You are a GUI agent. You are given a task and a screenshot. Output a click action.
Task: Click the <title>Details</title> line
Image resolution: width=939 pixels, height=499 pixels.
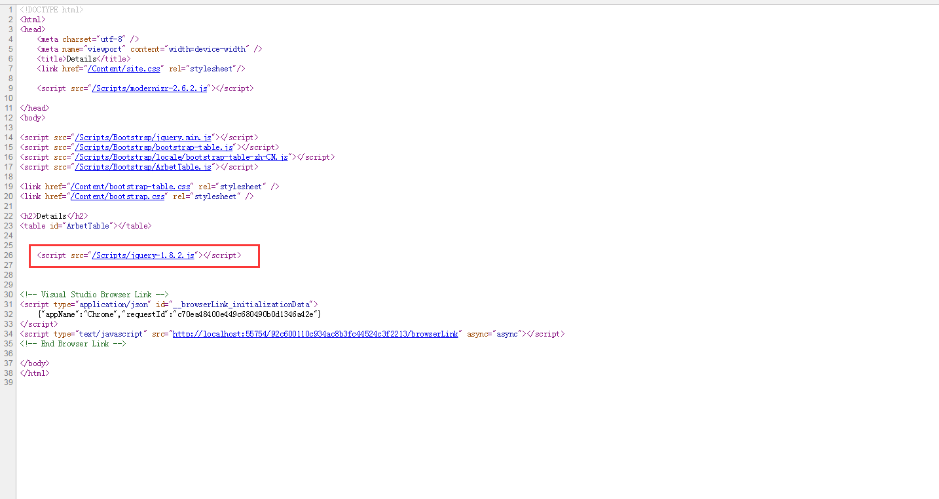[x=84, y=59]
